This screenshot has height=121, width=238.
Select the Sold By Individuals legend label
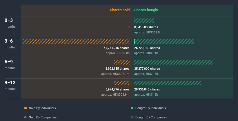point(42,108)
